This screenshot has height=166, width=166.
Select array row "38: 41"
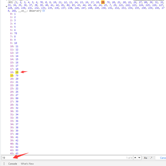[14, 137]
